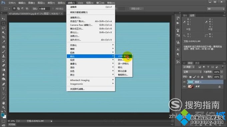Image resolution: width=227 pixels, height=127 pixels.
Task: Expand the Athentech Imaging submenu
Action: click(91, 80)
